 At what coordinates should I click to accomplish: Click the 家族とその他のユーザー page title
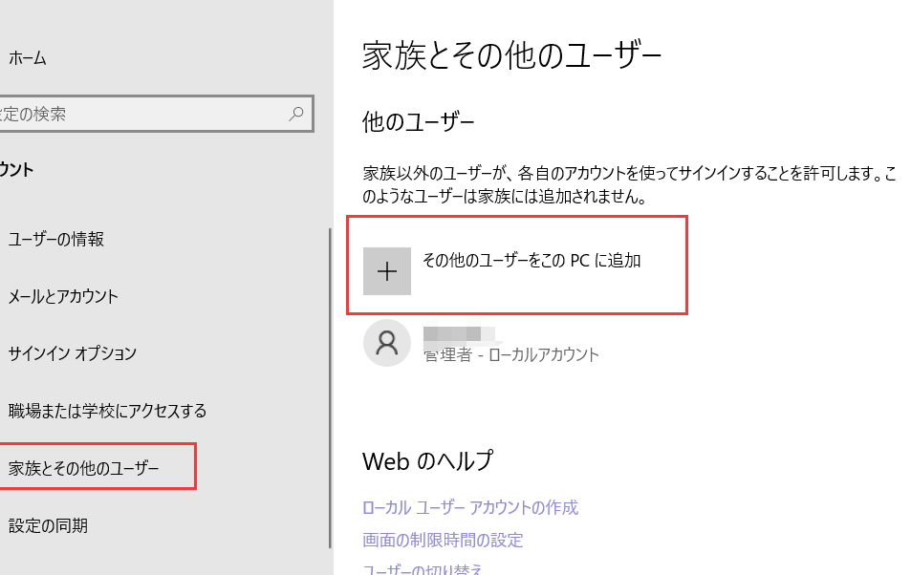[x=511, y=56]
